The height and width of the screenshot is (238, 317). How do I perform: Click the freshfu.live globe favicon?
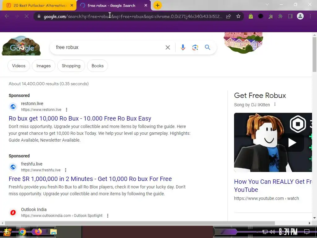point(13,167)
